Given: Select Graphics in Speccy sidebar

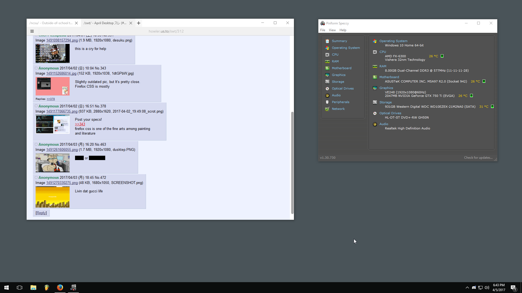Looking at the screenshot, I should tap(338, 75).
